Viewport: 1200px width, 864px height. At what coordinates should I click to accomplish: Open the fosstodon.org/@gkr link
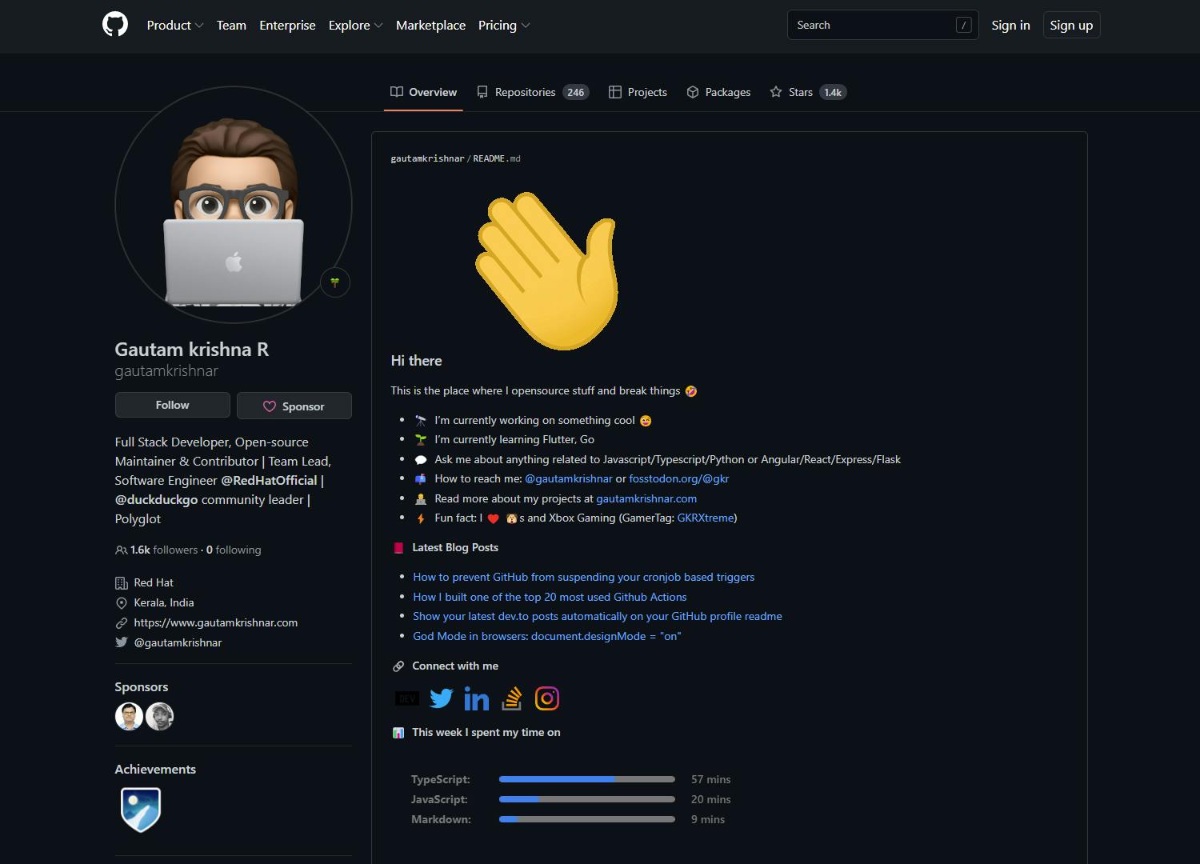click(679, 478)
